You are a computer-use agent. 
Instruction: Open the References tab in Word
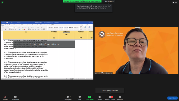point(23,25)
